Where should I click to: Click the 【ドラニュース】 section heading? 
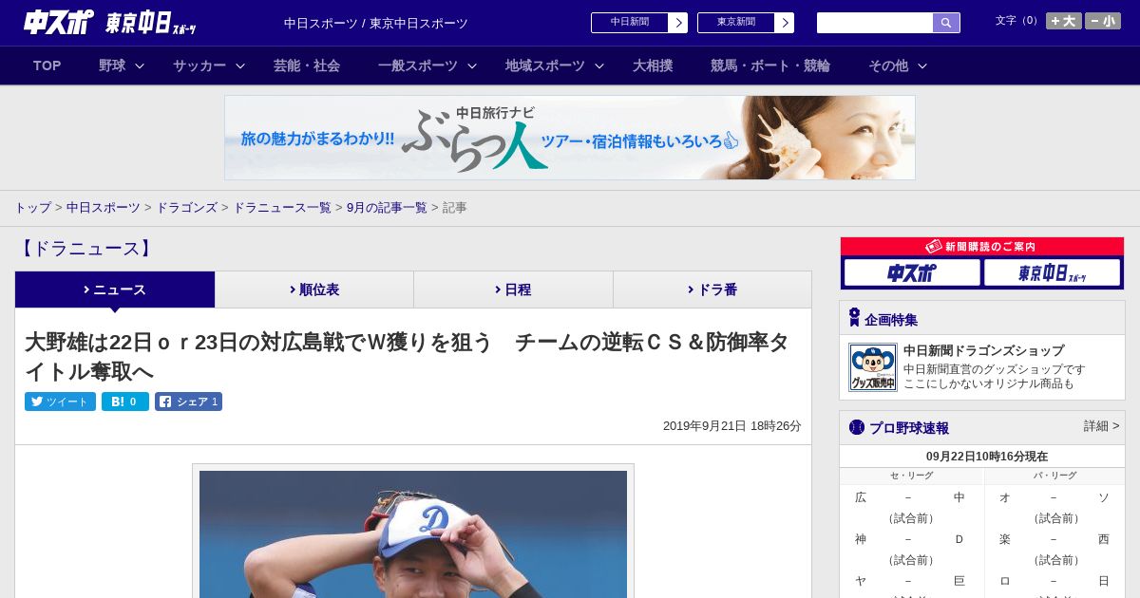[85, 249]
